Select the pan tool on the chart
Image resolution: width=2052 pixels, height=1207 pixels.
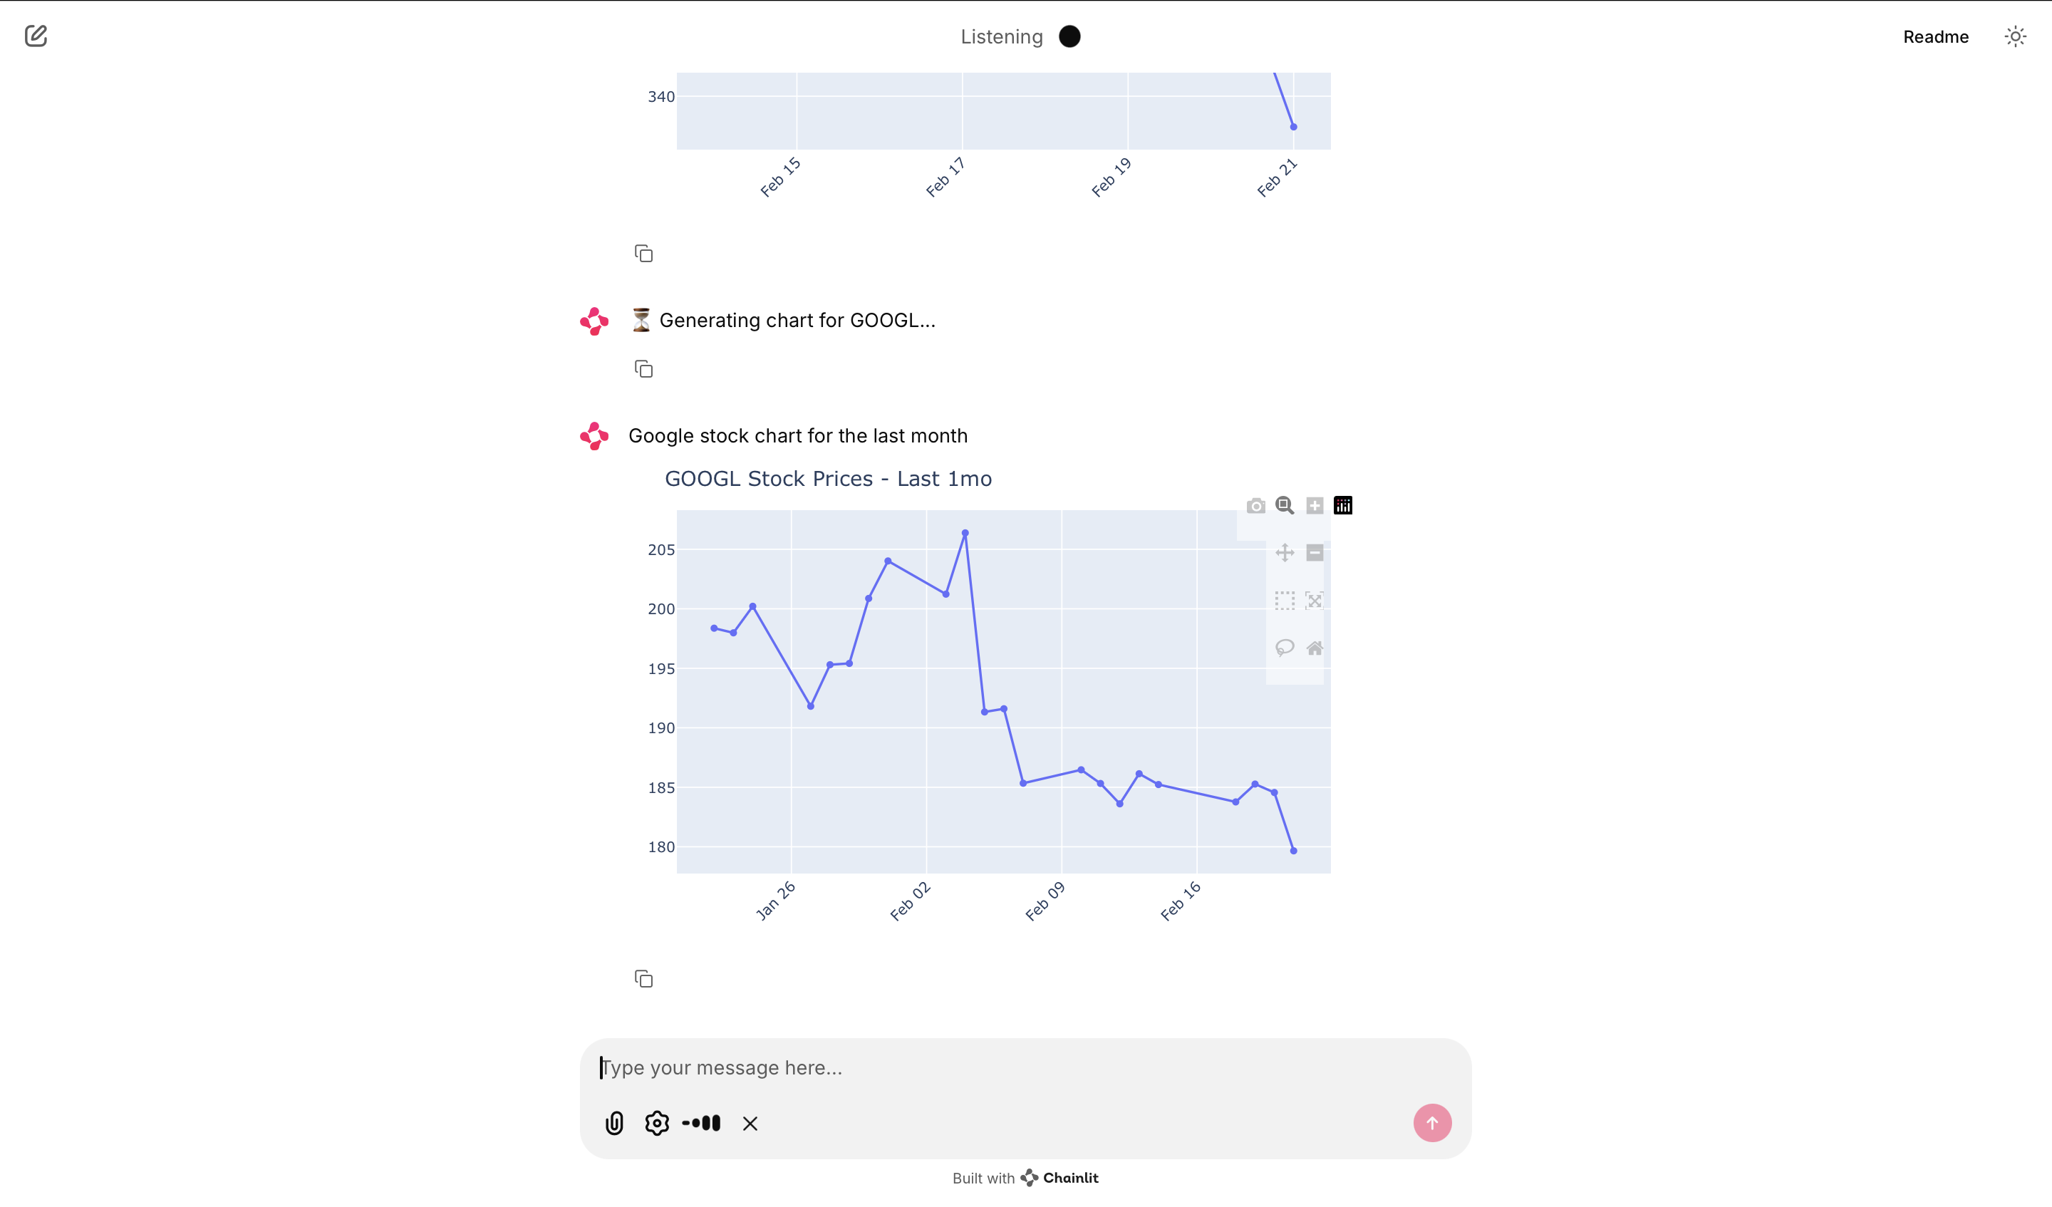point(1284,553)
